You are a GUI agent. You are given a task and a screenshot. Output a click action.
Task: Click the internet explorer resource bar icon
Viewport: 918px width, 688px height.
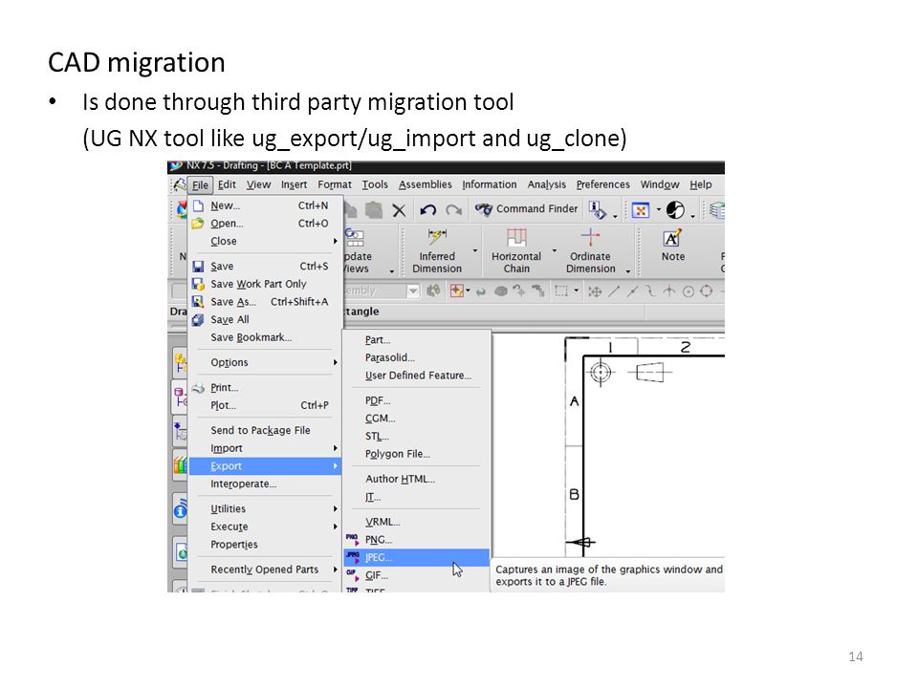181,551
